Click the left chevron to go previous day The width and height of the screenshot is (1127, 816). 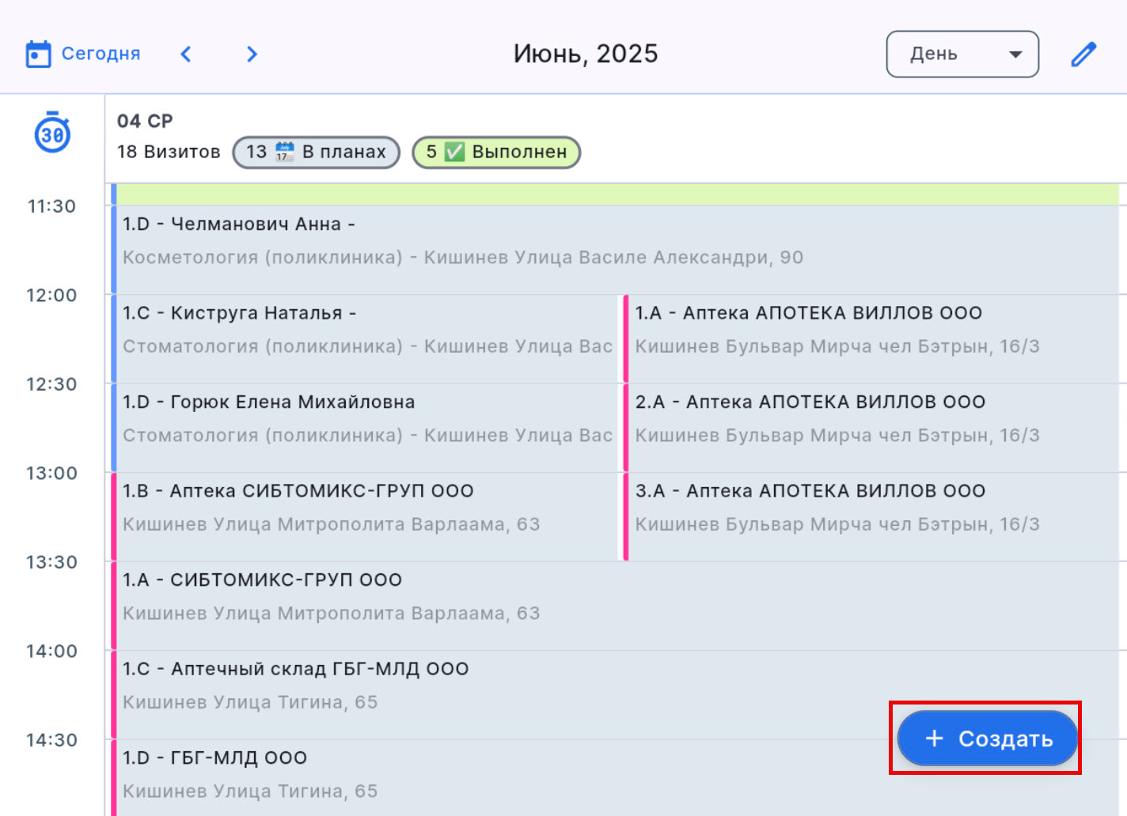pyautogui.click(x=186, y=54)
